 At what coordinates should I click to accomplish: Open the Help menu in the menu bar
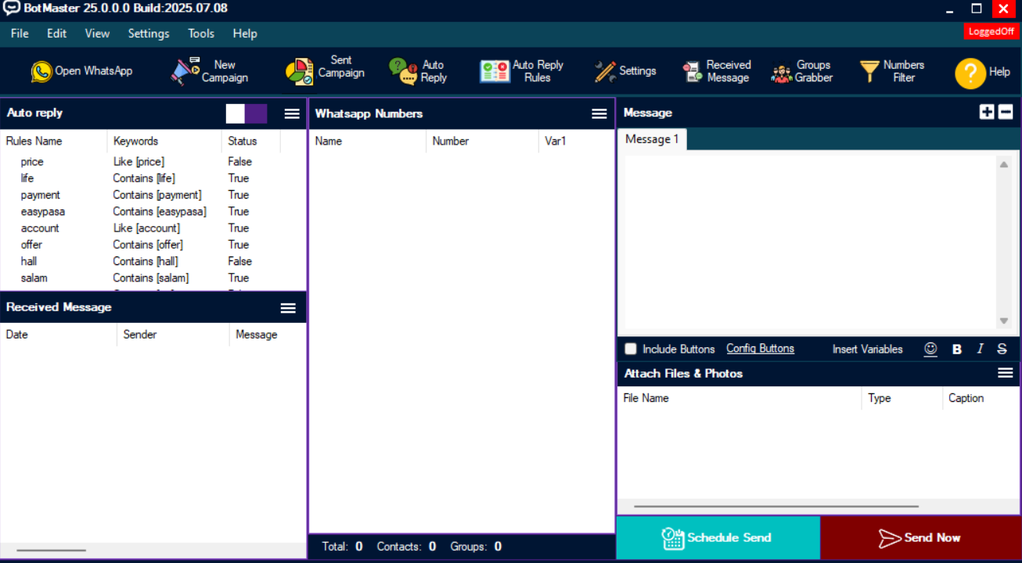(x=245, y=34)
